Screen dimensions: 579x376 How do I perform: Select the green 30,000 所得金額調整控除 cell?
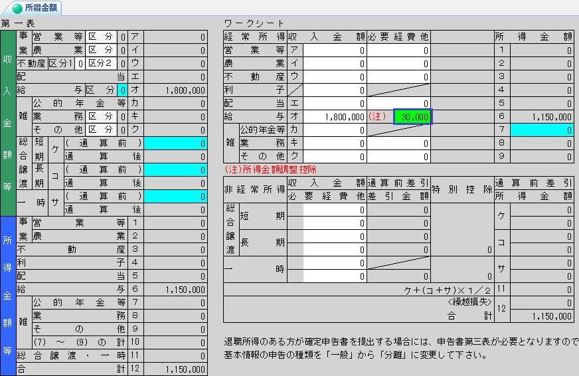(412, 117)
